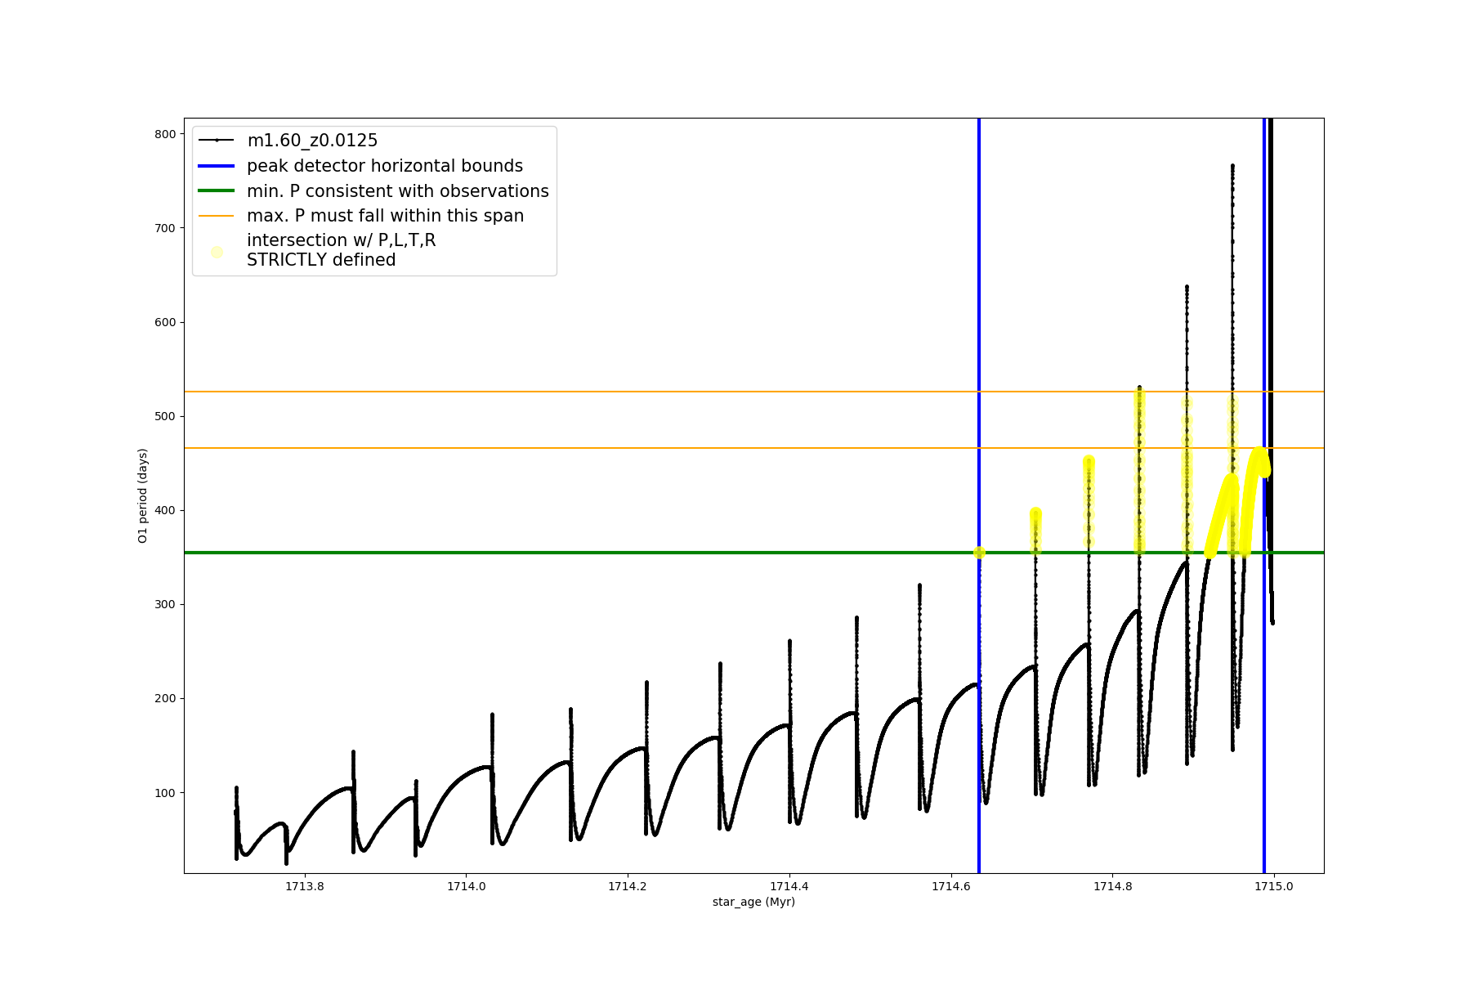The height and width of the screenshot is (981, 1471).
Task: Click the 'O1 period (days)' y-axis label
Action: point(142,495)
